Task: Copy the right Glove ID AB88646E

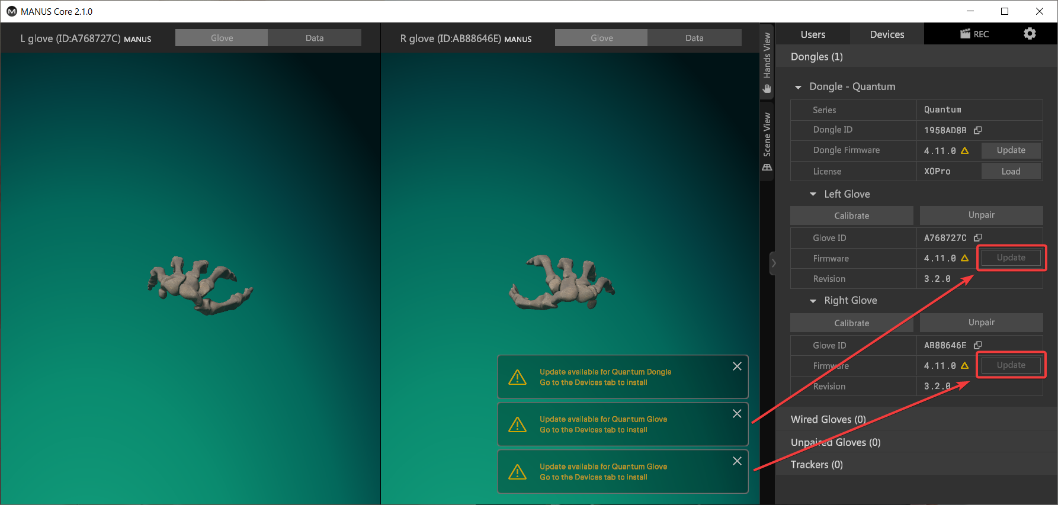Action: pyautogui.click(x=978, y=345)
